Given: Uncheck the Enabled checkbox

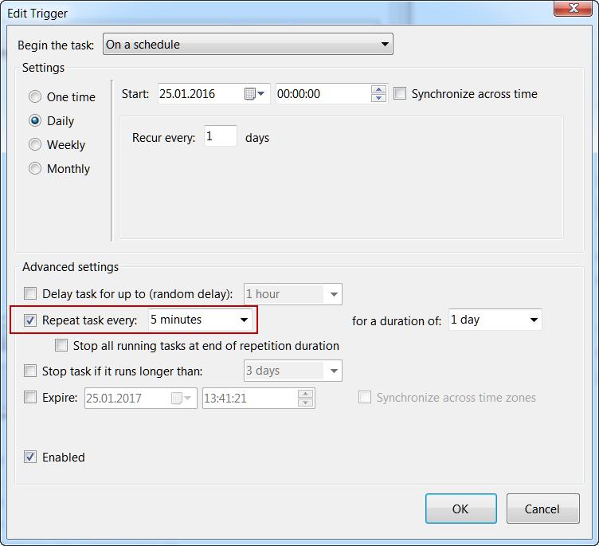Looking at the screenshot, I should pos(30,457).
